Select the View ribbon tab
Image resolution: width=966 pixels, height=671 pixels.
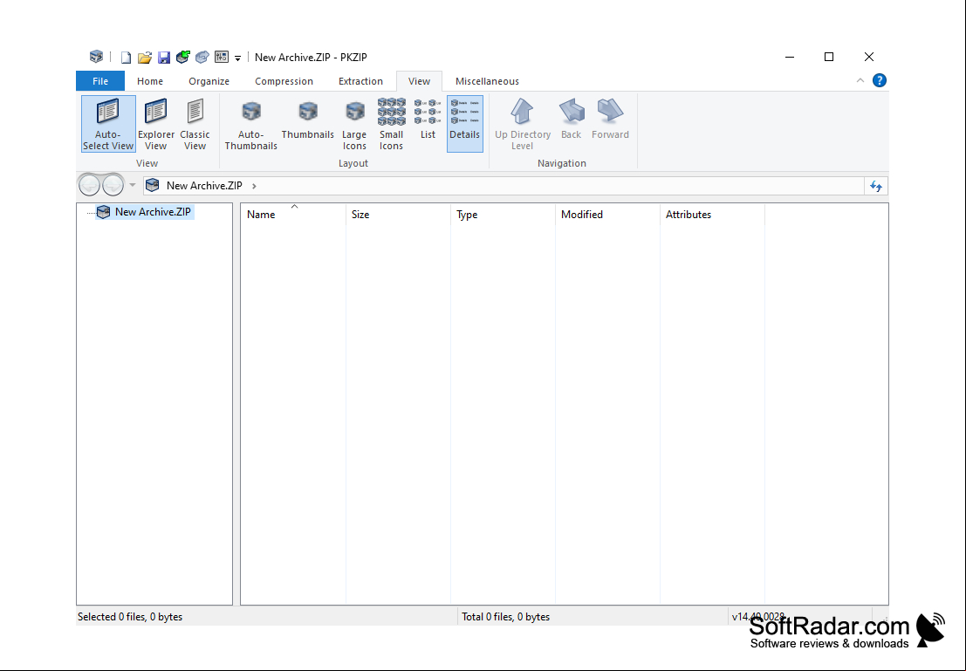pos(419,81)
